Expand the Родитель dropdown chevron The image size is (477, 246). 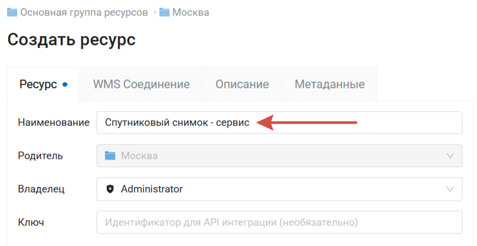(450, 156)
